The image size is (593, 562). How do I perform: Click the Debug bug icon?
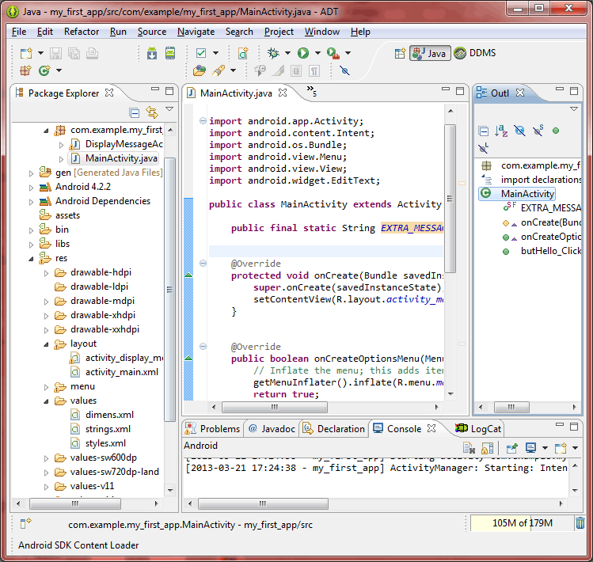pyautogui.click(x=273, y=53)
